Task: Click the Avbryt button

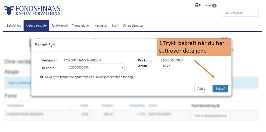Action: (x=202, y=89)
